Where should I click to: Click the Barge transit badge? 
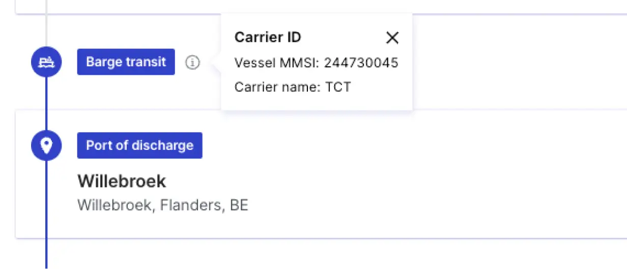(x=126, y=62)
